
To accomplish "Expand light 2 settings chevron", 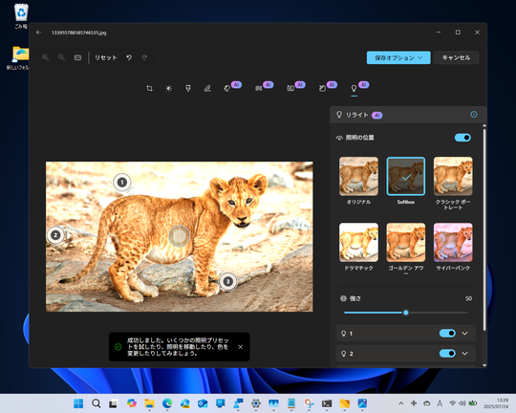I will tap(464, 354).
